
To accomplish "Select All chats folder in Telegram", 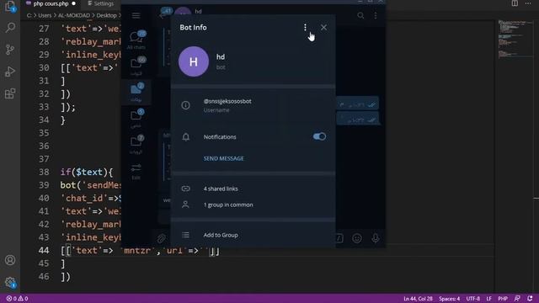I will click(136, 40).
